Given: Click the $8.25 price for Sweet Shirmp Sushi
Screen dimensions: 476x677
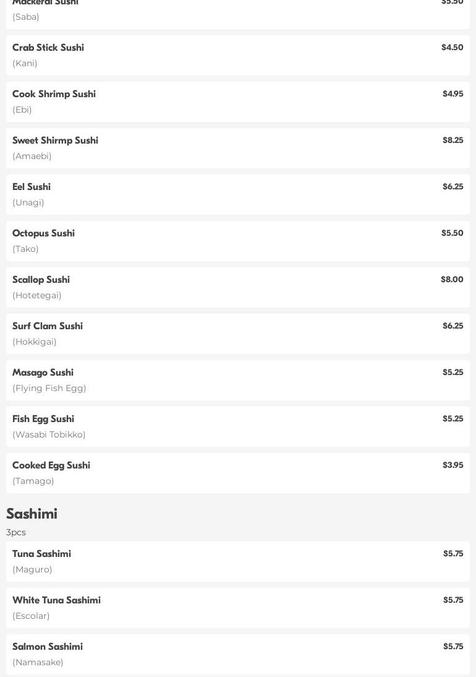Looking at the screenshot, I should pyautogui.click(x=453, y=140).
